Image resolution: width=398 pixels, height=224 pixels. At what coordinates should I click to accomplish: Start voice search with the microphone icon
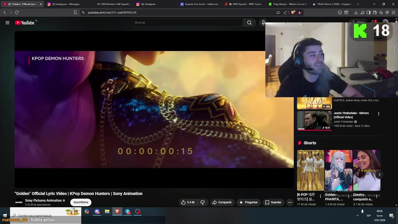pos(263,22)
